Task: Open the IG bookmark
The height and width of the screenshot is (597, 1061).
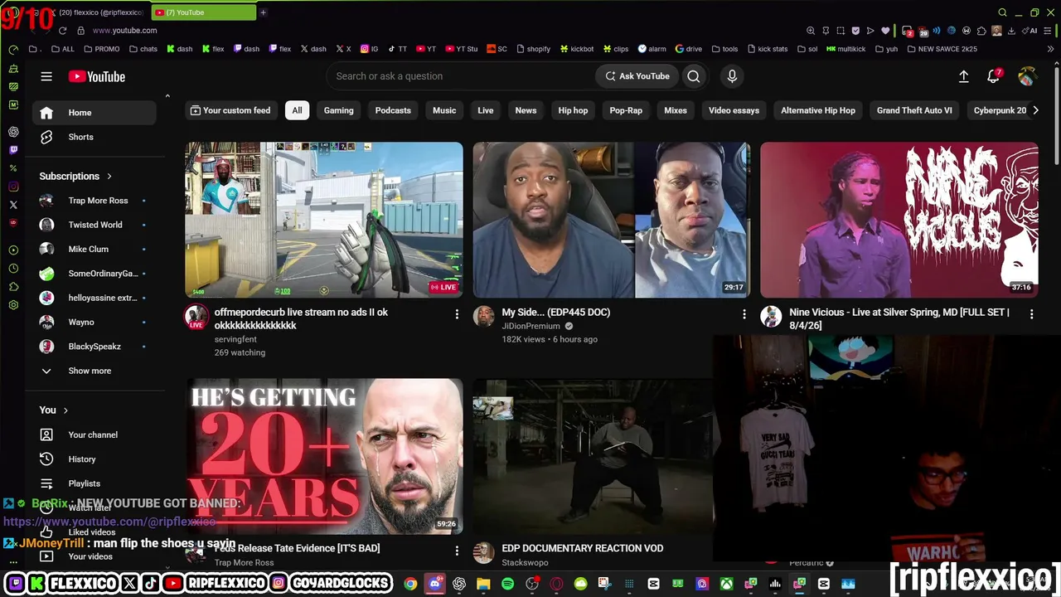Action: pyautogui.click(x=369, y=49)
